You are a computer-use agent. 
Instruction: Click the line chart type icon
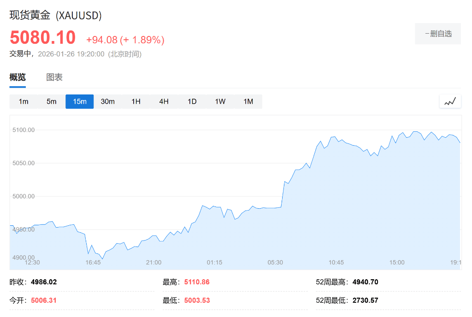click(450, 101)
